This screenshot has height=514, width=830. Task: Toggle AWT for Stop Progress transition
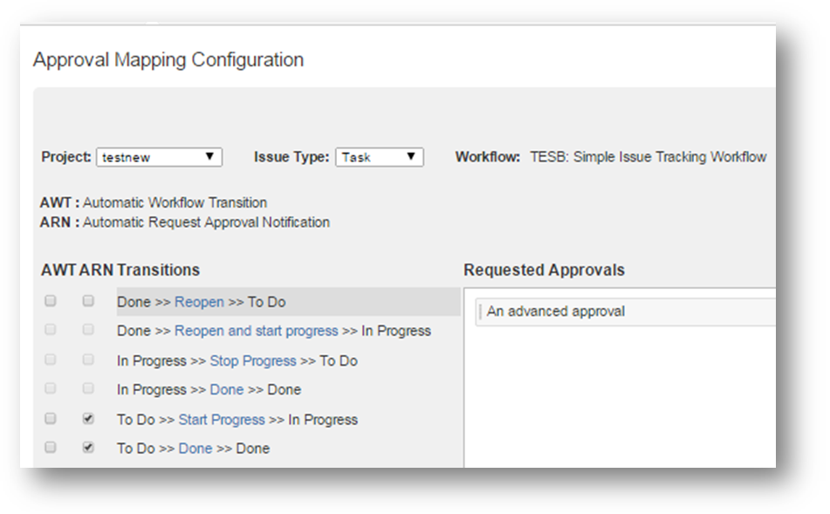51,360
